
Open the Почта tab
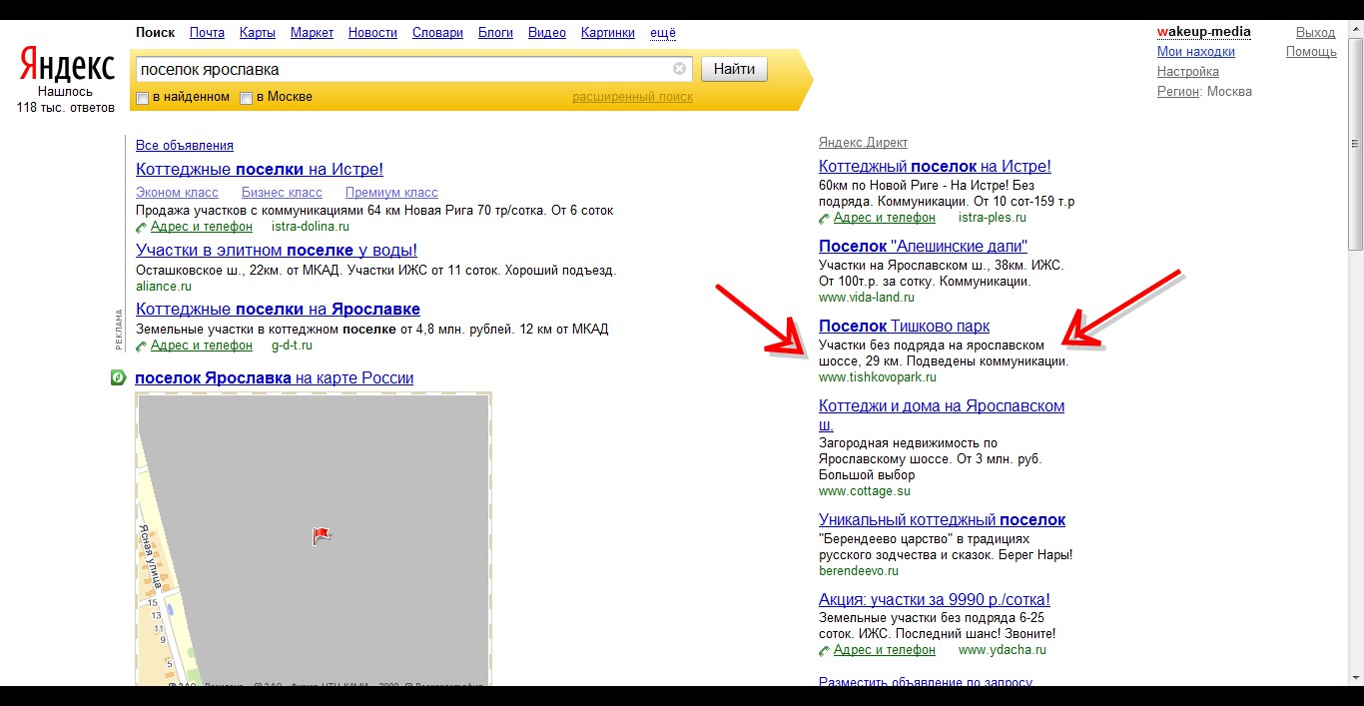(207, 32)
